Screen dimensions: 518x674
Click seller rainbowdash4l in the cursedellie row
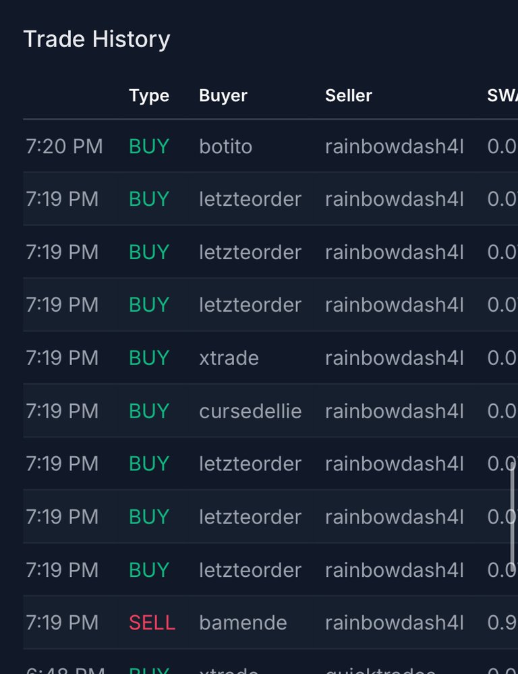[394, 411]
